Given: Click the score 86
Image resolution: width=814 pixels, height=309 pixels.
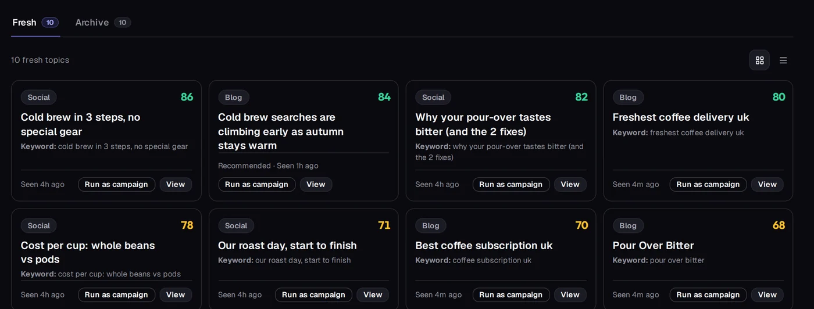Looking at the screenshot, I should (x=187, y=97).
